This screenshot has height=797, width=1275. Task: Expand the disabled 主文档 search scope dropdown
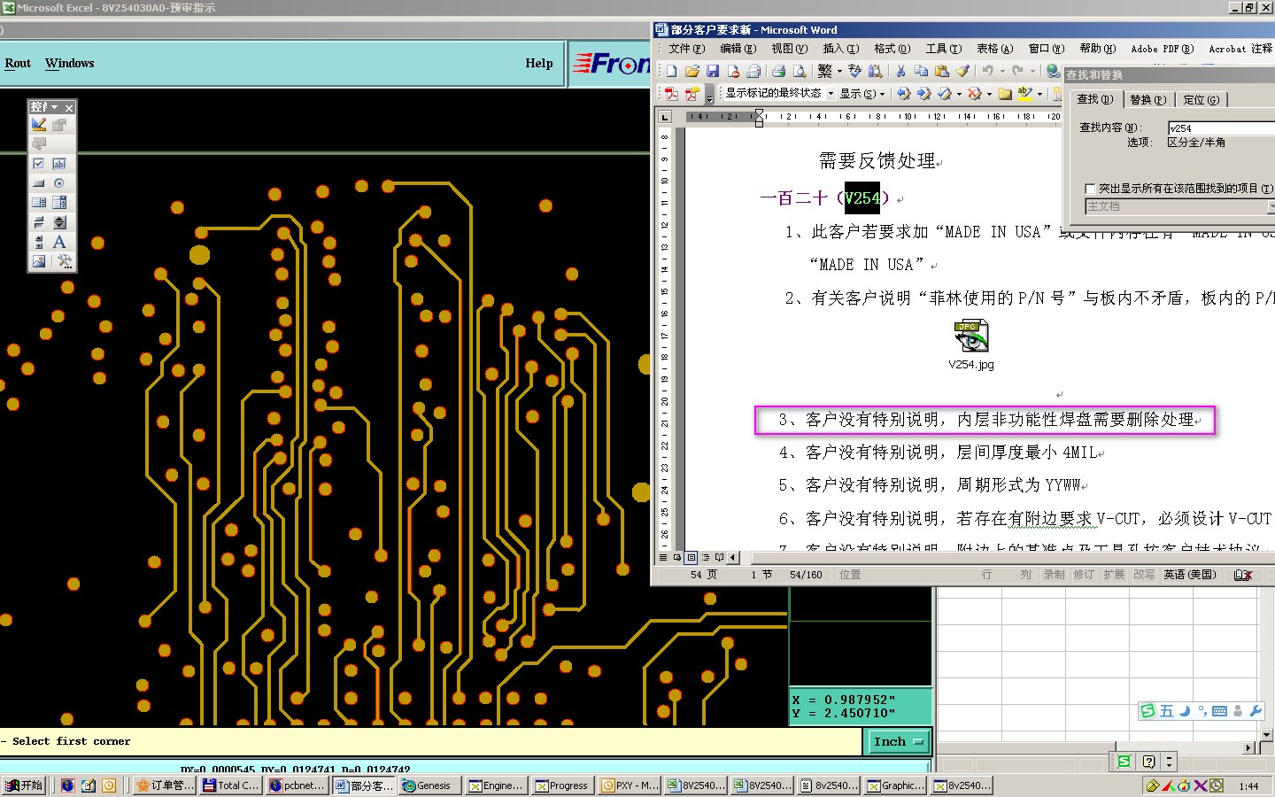click(x=1271, y=206)
